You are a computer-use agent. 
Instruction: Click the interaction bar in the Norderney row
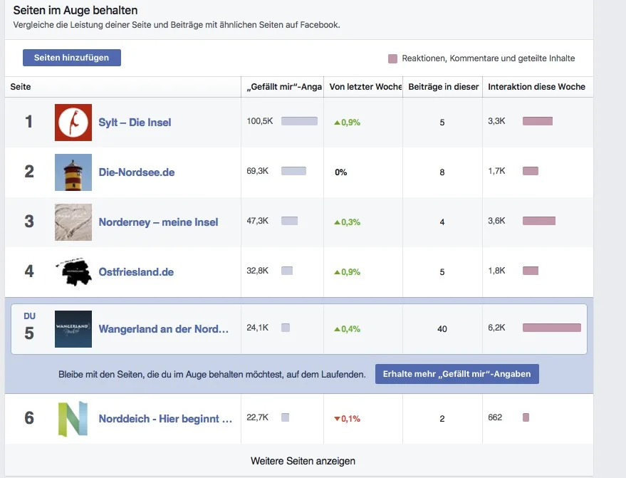539,221
